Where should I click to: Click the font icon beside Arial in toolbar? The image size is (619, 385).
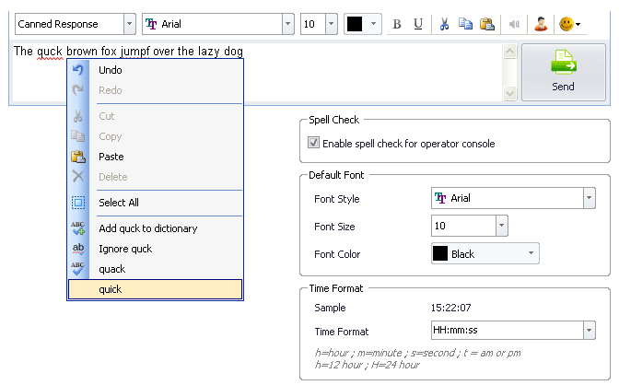151,24
